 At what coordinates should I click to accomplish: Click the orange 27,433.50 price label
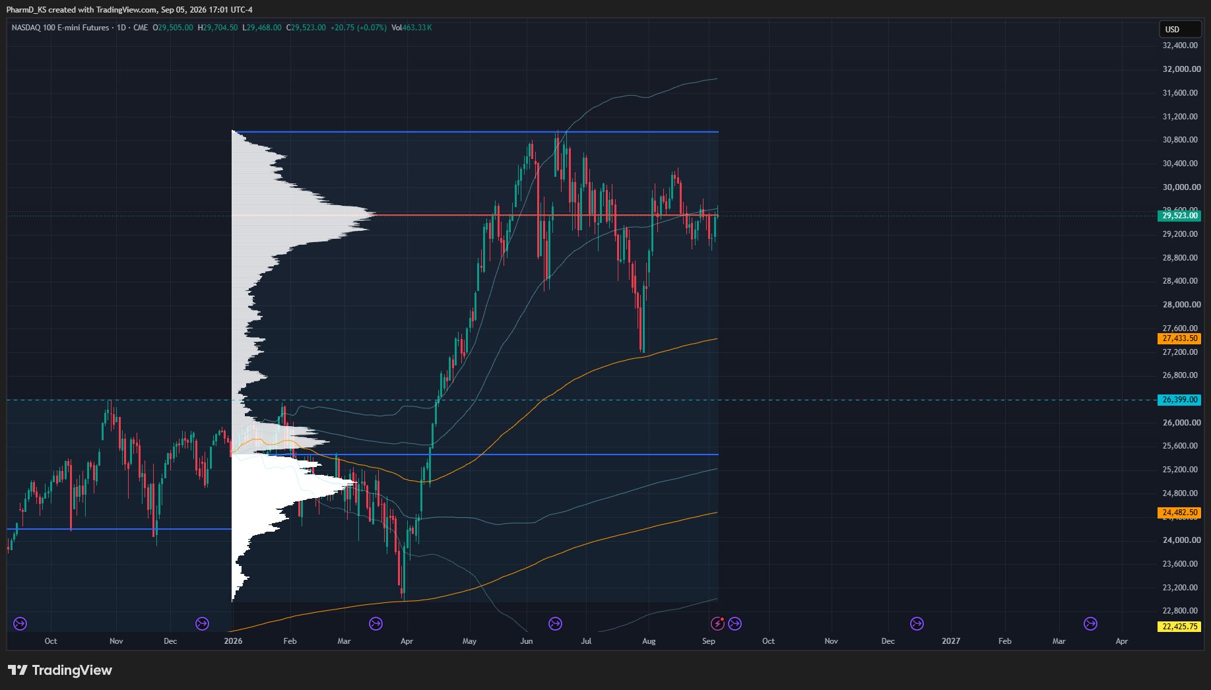(1180, 338)
